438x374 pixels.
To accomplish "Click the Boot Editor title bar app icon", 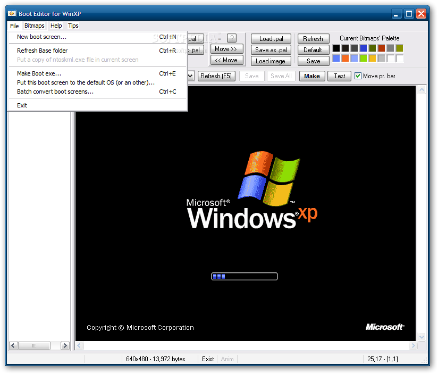I will click(x=12, y=13).
